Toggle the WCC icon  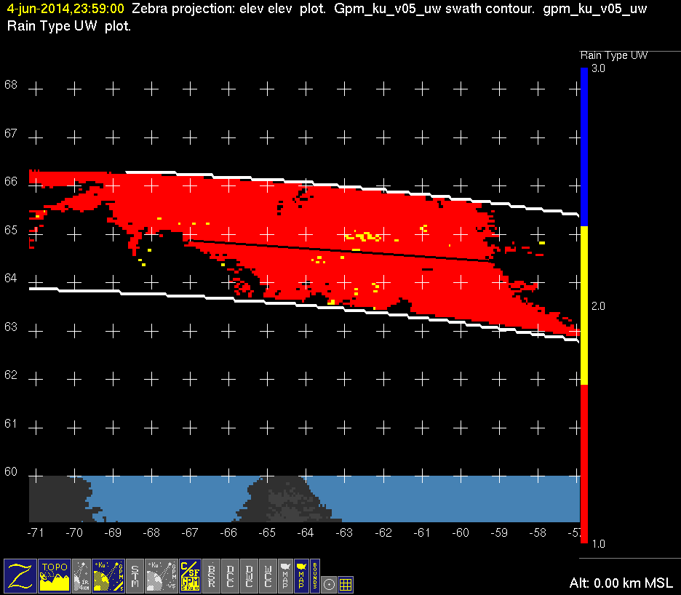click(x=268, y=576)
